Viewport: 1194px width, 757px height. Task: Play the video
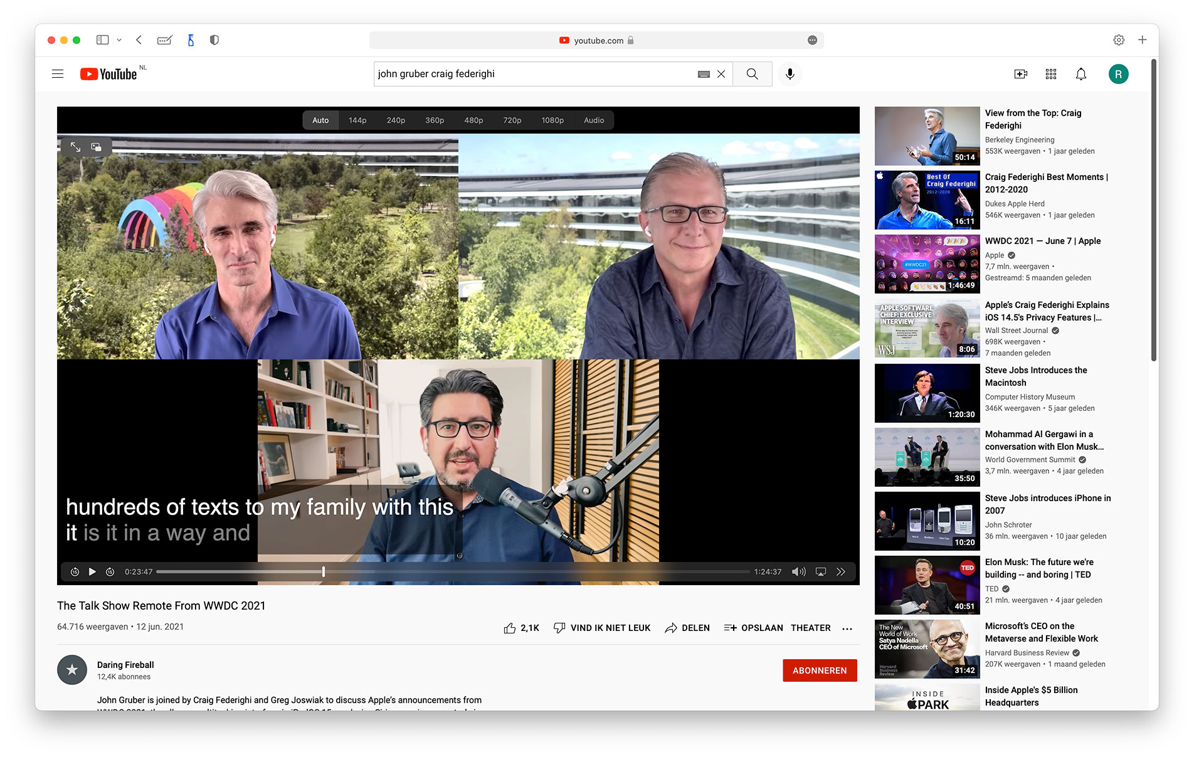tap(92, 571)
